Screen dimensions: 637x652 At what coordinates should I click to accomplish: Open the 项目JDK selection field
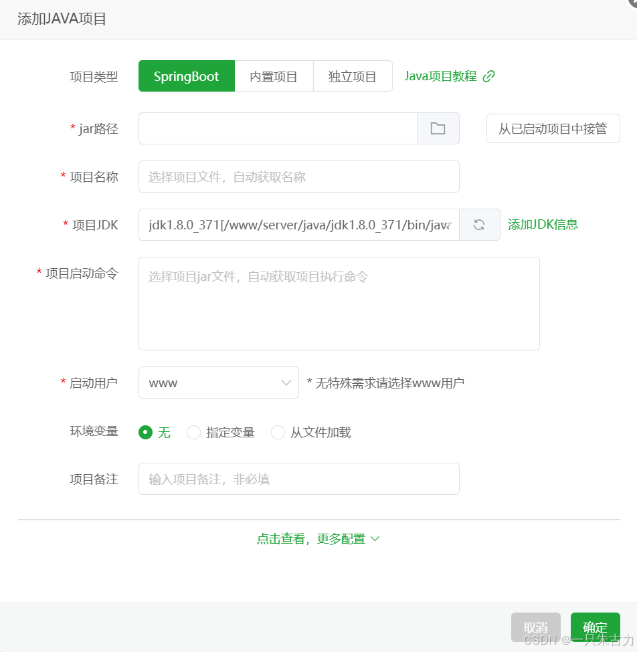[x=298, y=225]
